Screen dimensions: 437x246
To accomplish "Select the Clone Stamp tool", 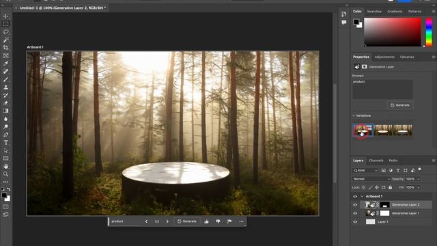I will click(x=5, y=87).
